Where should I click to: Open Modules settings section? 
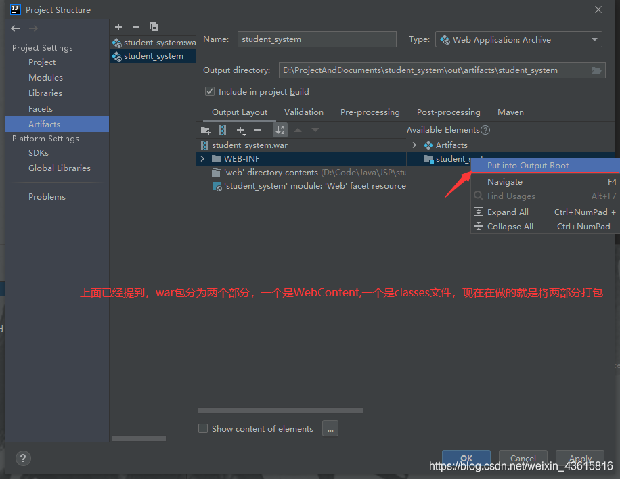(x=45, y=77)
